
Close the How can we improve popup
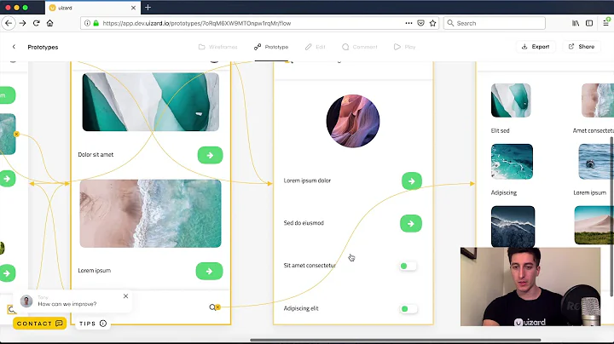[125, 296]
